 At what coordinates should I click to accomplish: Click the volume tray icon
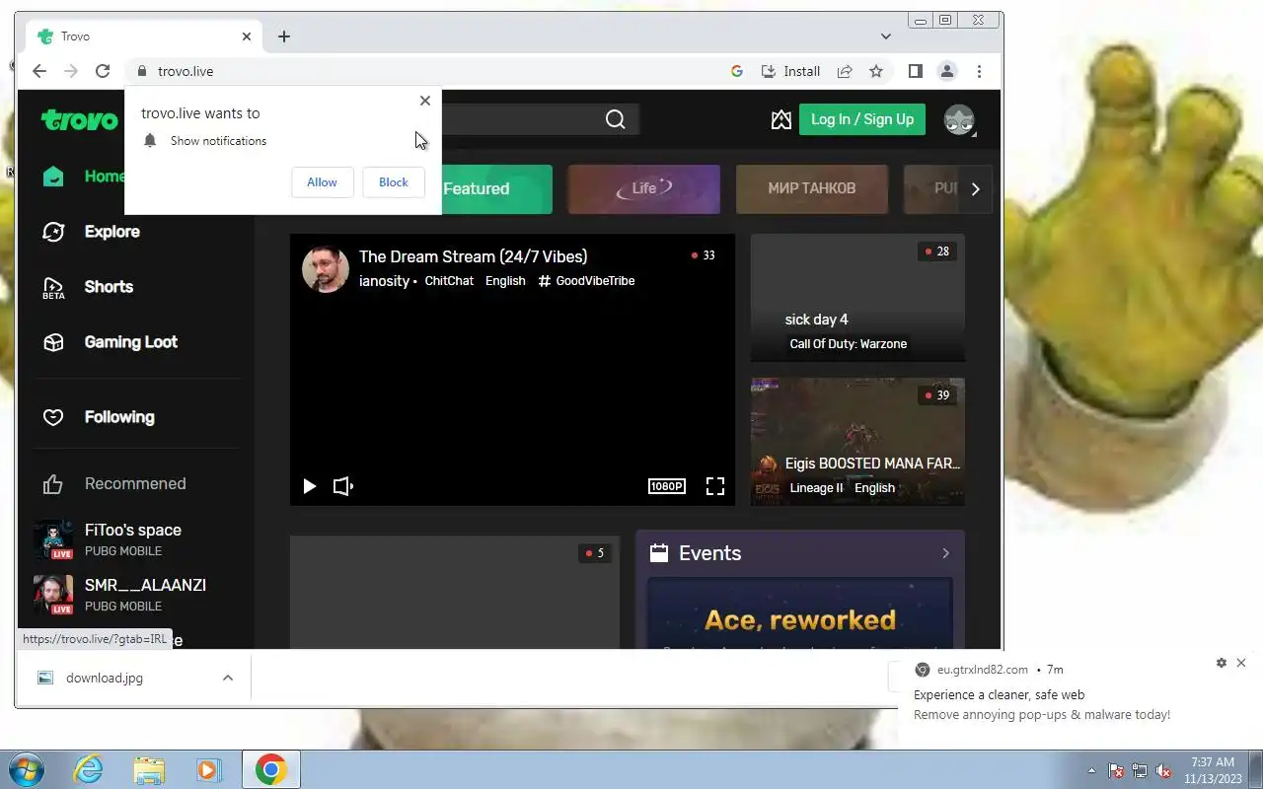click(x=1164, y=770)
